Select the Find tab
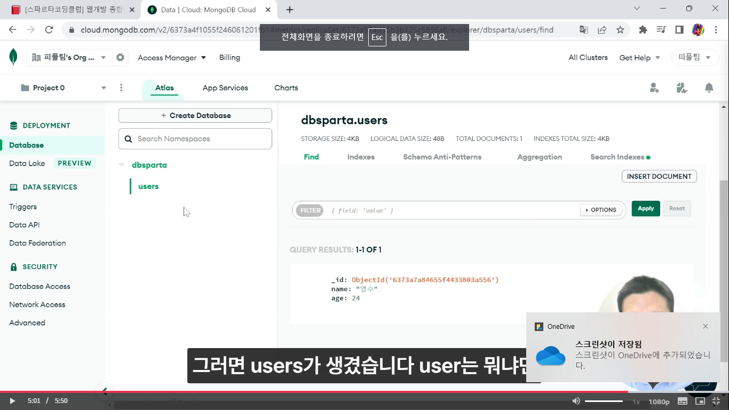This screenshot has width=729, height=410. click(x=311, y=157)
